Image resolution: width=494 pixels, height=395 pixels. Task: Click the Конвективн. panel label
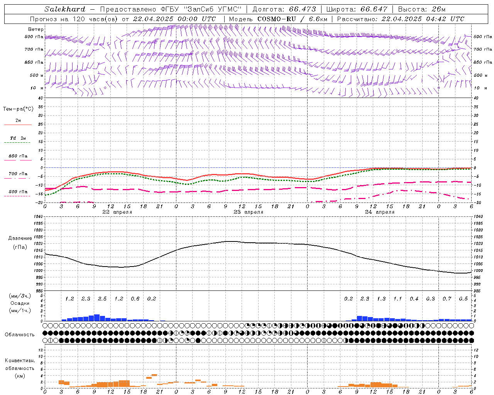click(x=20, y=361)
